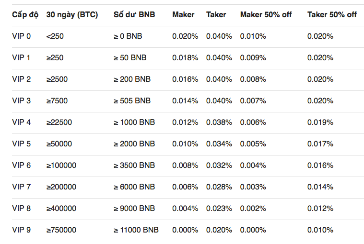Screen dimensions: 364x244
Task: Select the VIP 9 row label
Action: coord(22,230)
